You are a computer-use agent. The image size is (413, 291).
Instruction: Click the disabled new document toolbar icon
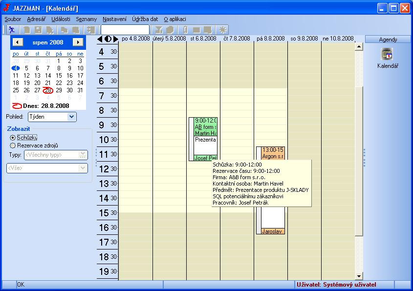[26, 30]
